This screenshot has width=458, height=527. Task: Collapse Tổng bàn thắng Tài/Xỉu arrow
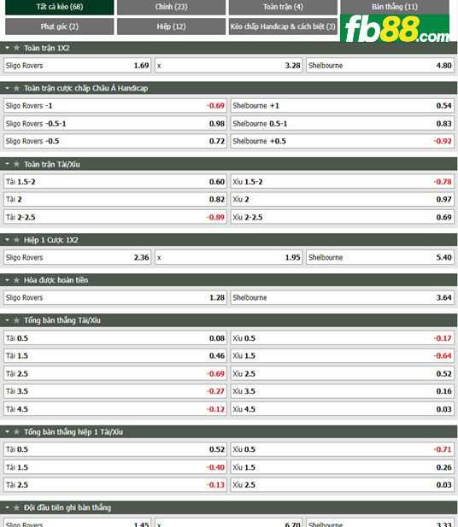8,320
